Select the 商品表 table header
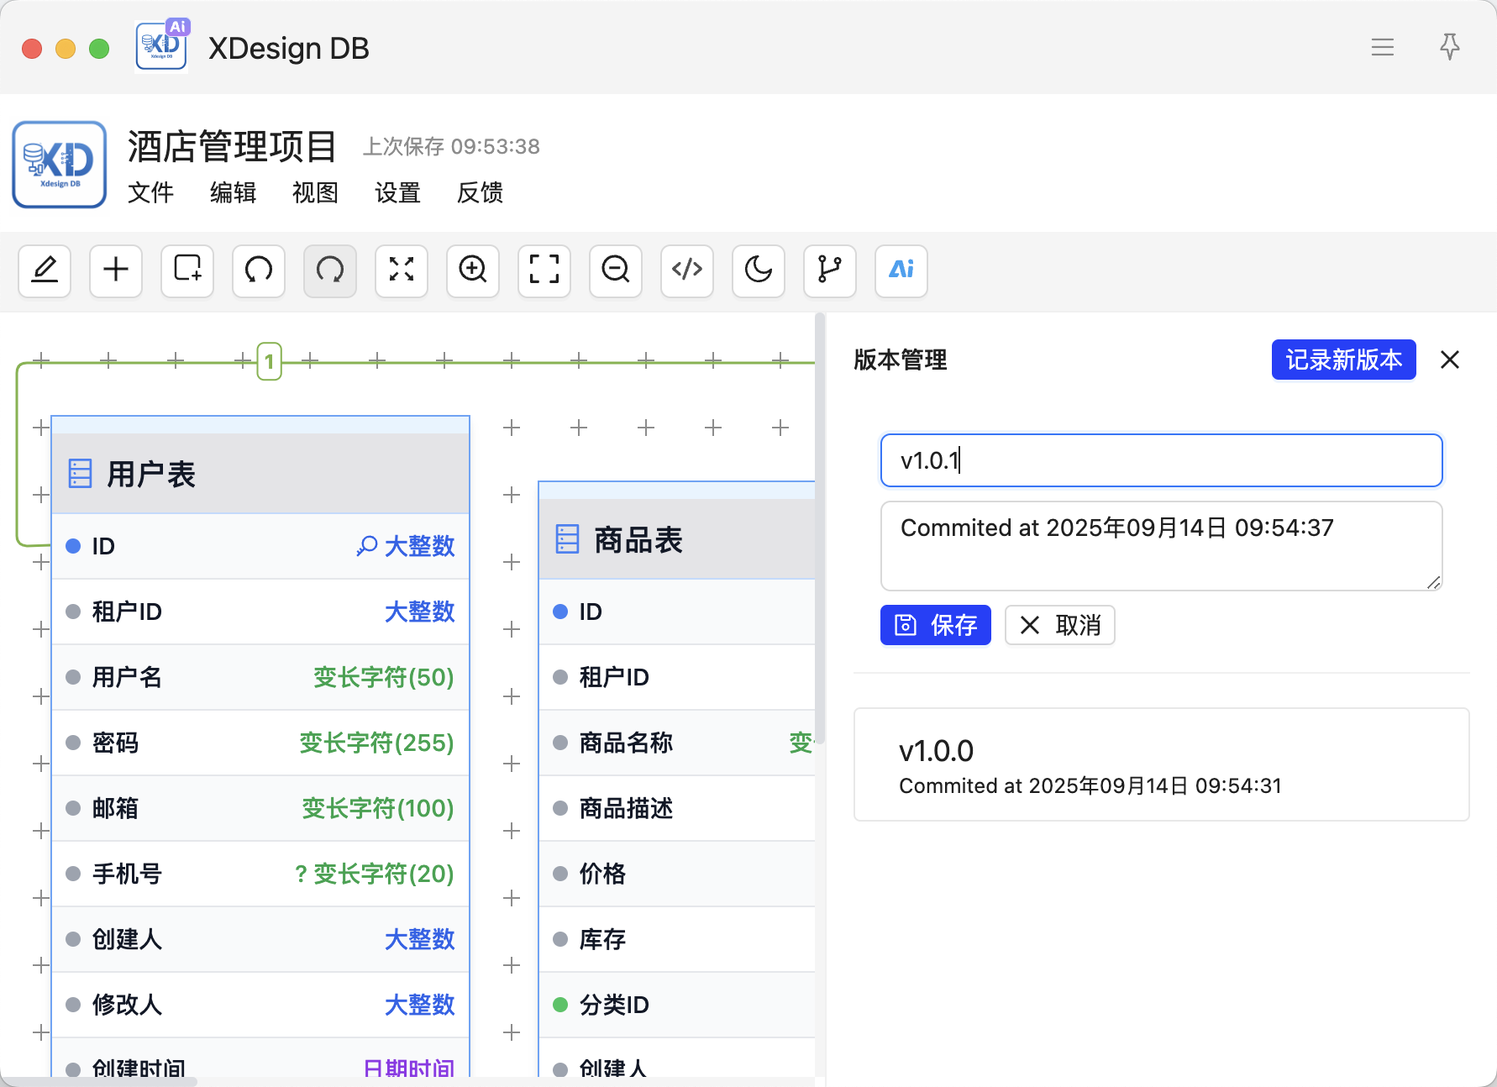This screenshot has height=1087, width=1497. click(677, 539)
